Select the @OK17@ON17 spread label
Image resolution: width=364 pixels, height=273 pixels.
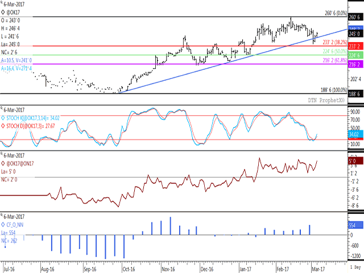20,164
